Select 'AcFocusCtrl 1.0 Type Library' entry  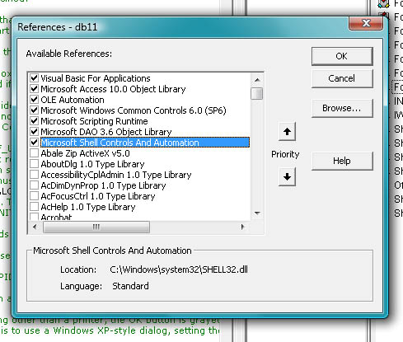[x=98, y=196]
